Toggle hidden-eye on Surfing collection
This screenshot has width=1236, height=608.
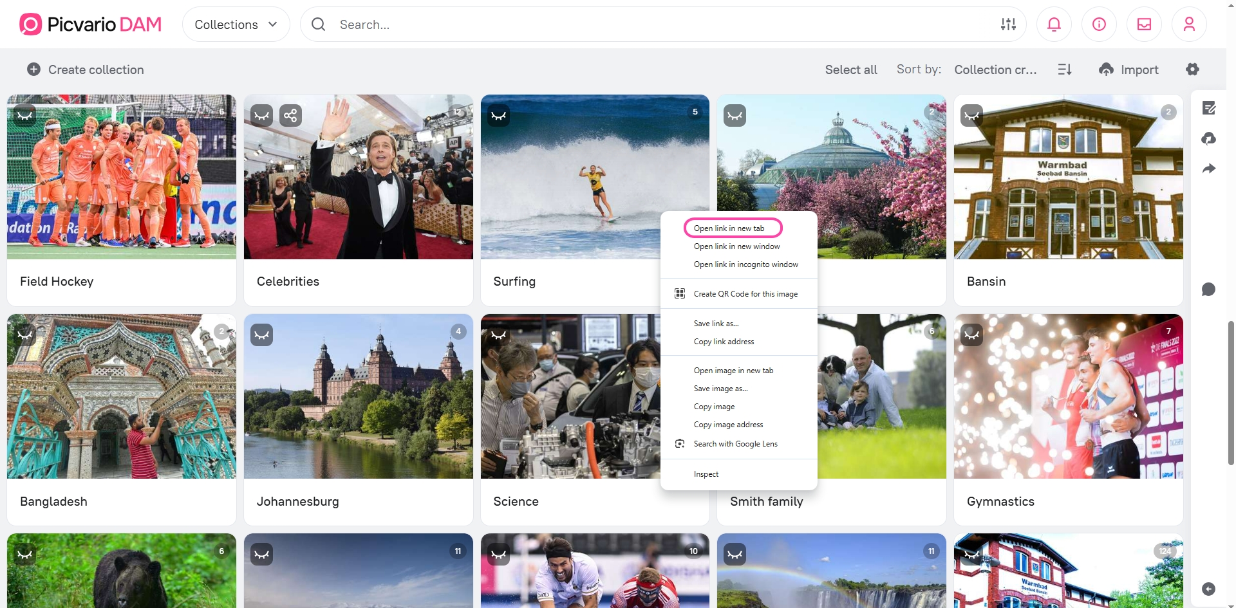pyautogui.click(x=498, y=116)
